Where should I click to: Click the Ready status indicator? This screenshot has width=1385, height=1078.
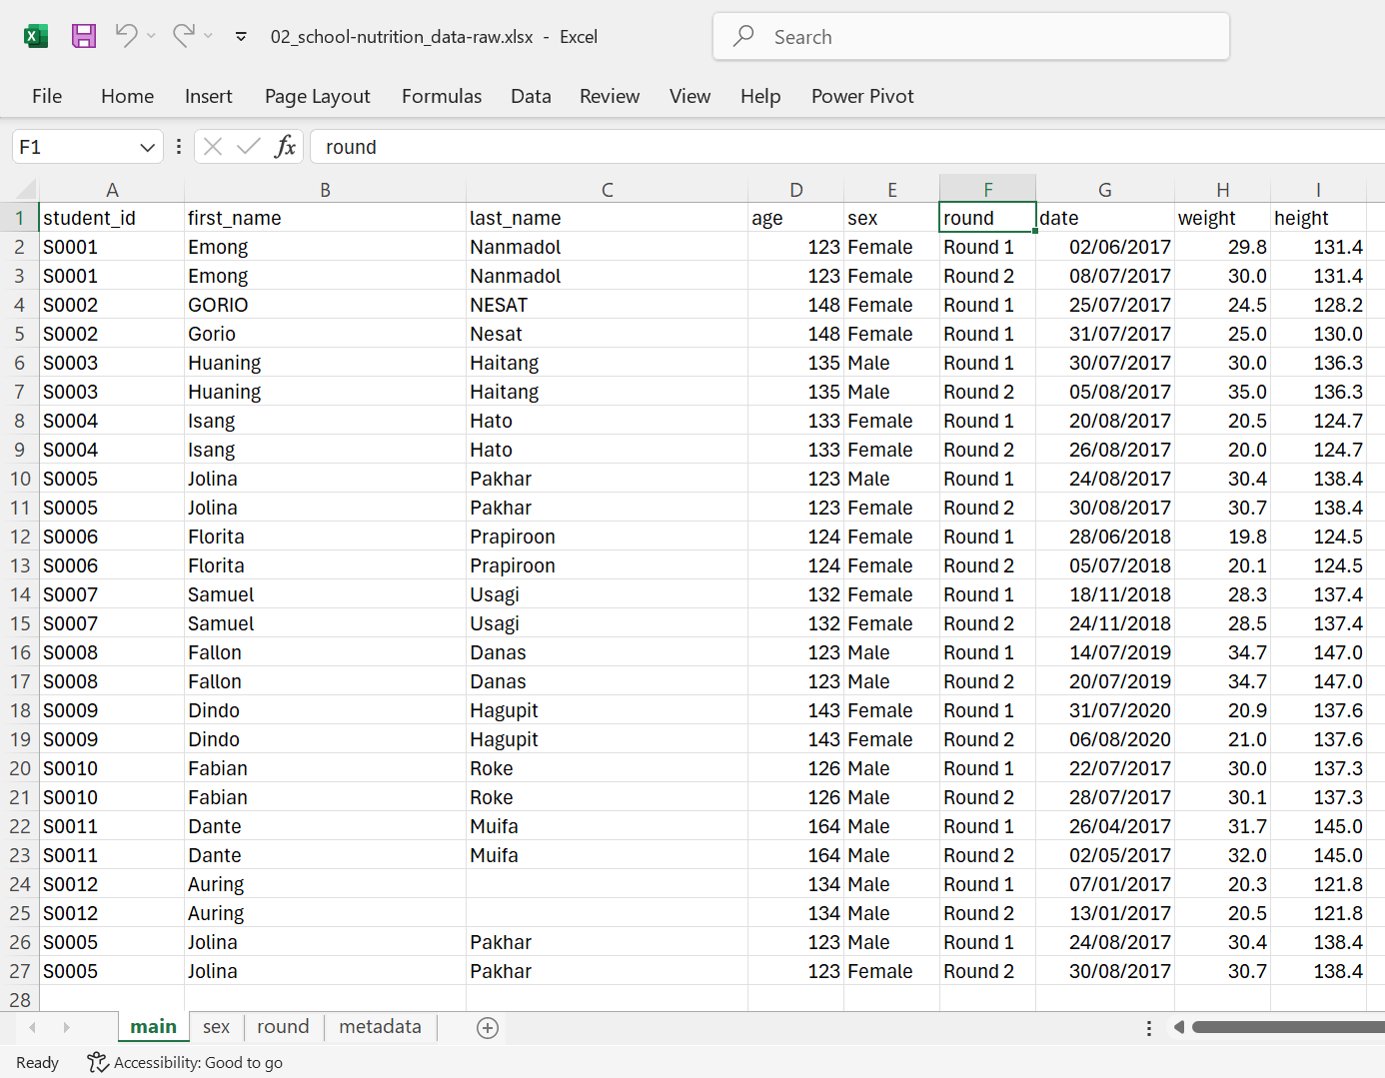click(x=37, y=1062)
